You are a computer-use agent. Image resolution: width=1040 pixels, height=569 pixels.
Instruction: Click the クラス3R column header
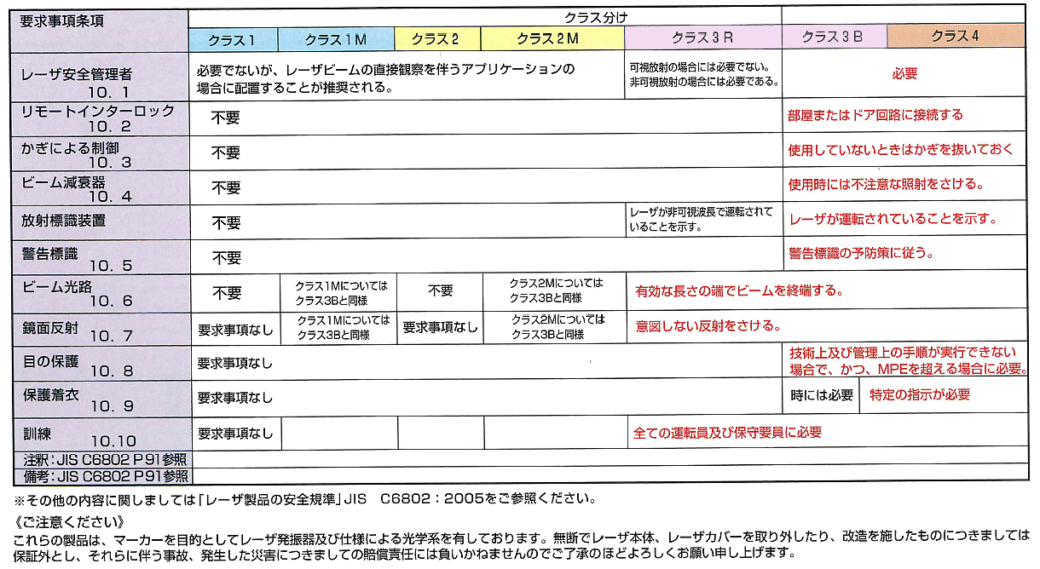coord(702,37)
